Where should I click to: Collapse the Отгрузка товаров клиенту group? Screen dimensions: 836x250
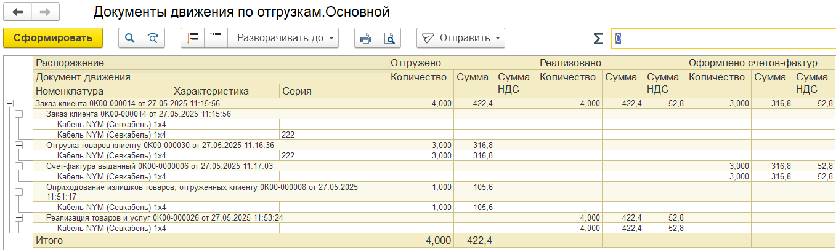coord(19,145)
